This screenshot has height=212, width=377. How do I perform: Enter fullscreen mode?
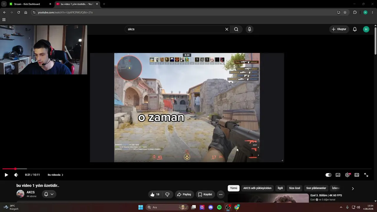tap(366, 175)
